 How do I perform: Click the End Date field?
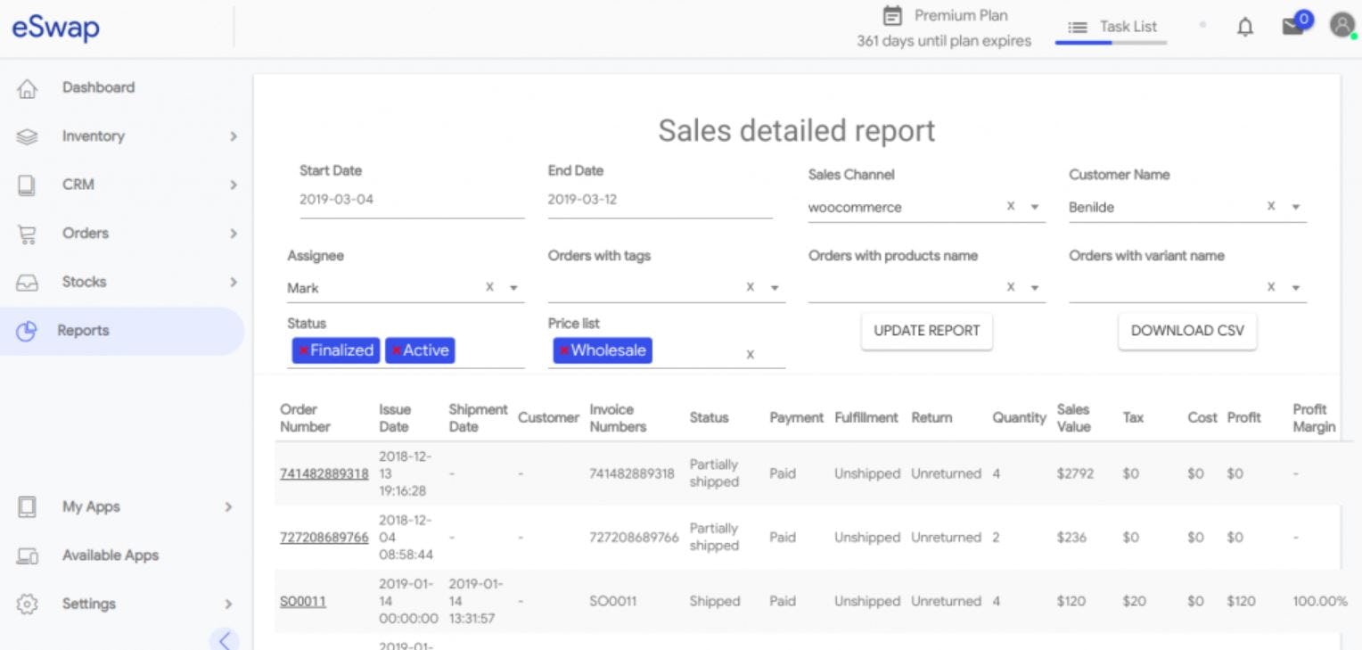pyautogui.click(x=660, y=201)
